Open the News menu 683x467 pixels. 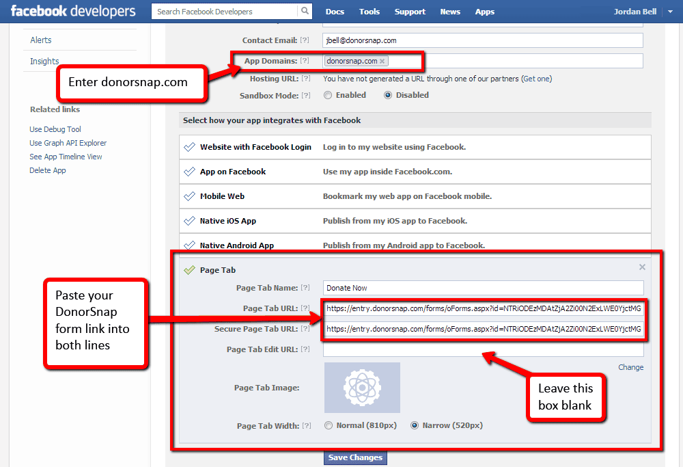click(x=450, y=12)
